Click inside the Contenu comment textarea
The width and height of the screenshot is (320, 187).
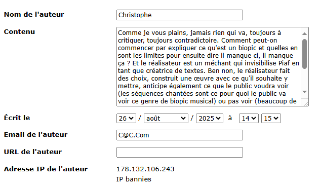[x=209, y=66]
